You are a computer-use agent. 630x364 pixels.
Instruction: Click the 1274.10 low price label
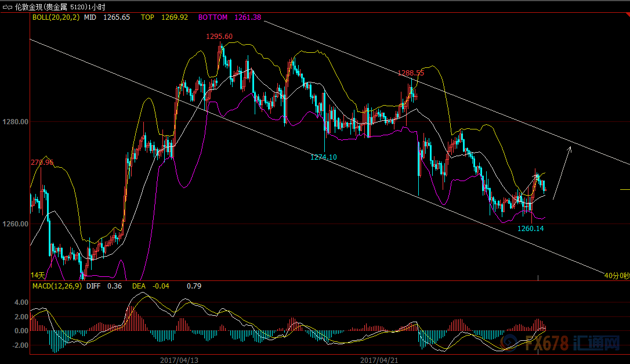coord(324,157)
